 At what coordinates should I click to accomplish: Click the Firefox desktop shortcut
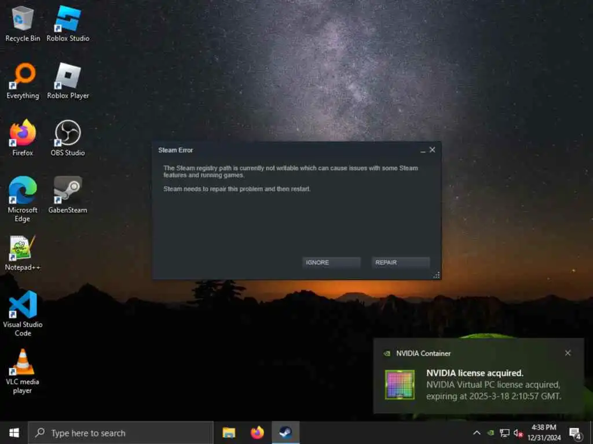pos(23,138)
